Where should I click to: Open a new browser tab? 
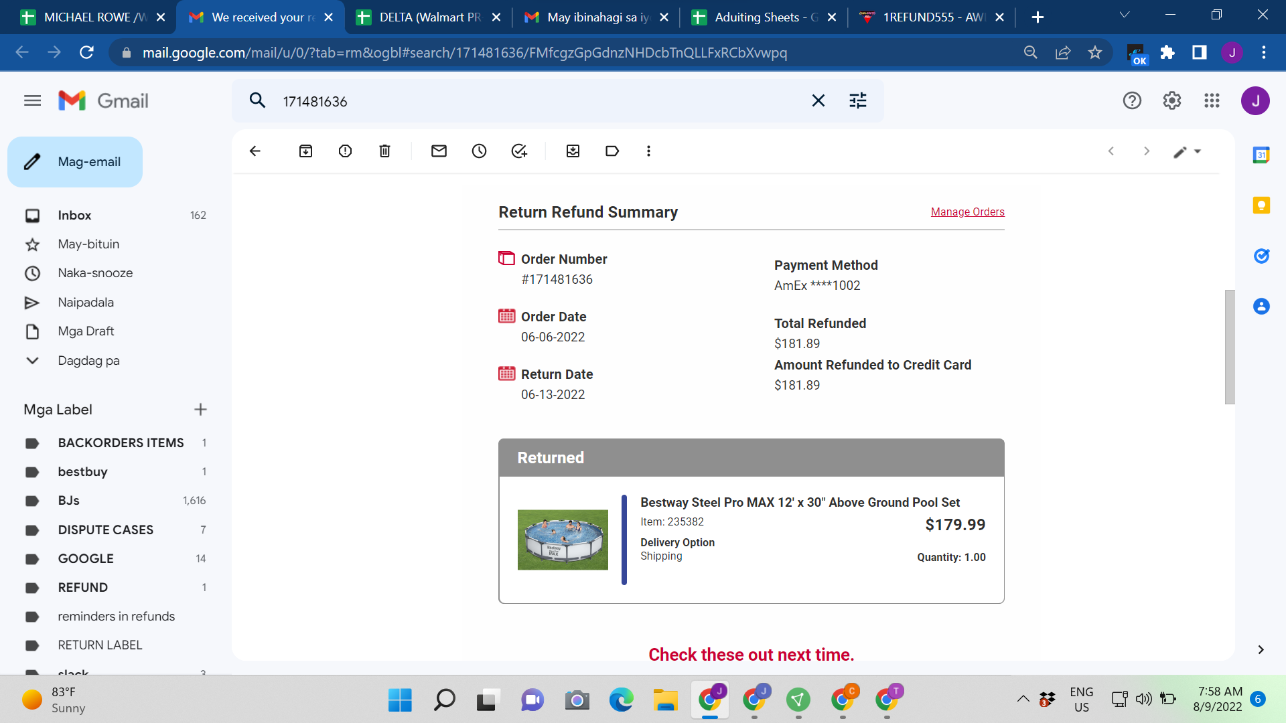(1038, 17)
